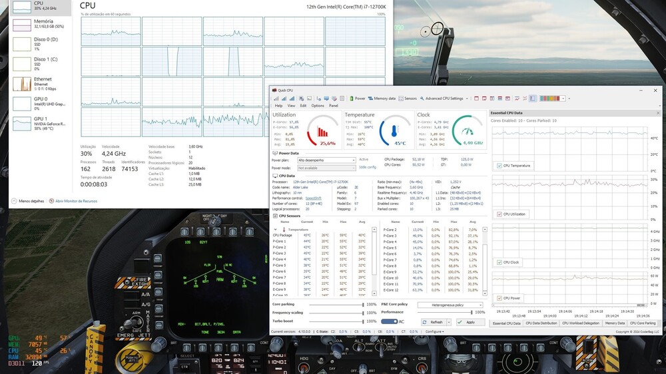
Task: Toggle the CPU Utilization chart checkbox
Action: [x=499, y=214]
